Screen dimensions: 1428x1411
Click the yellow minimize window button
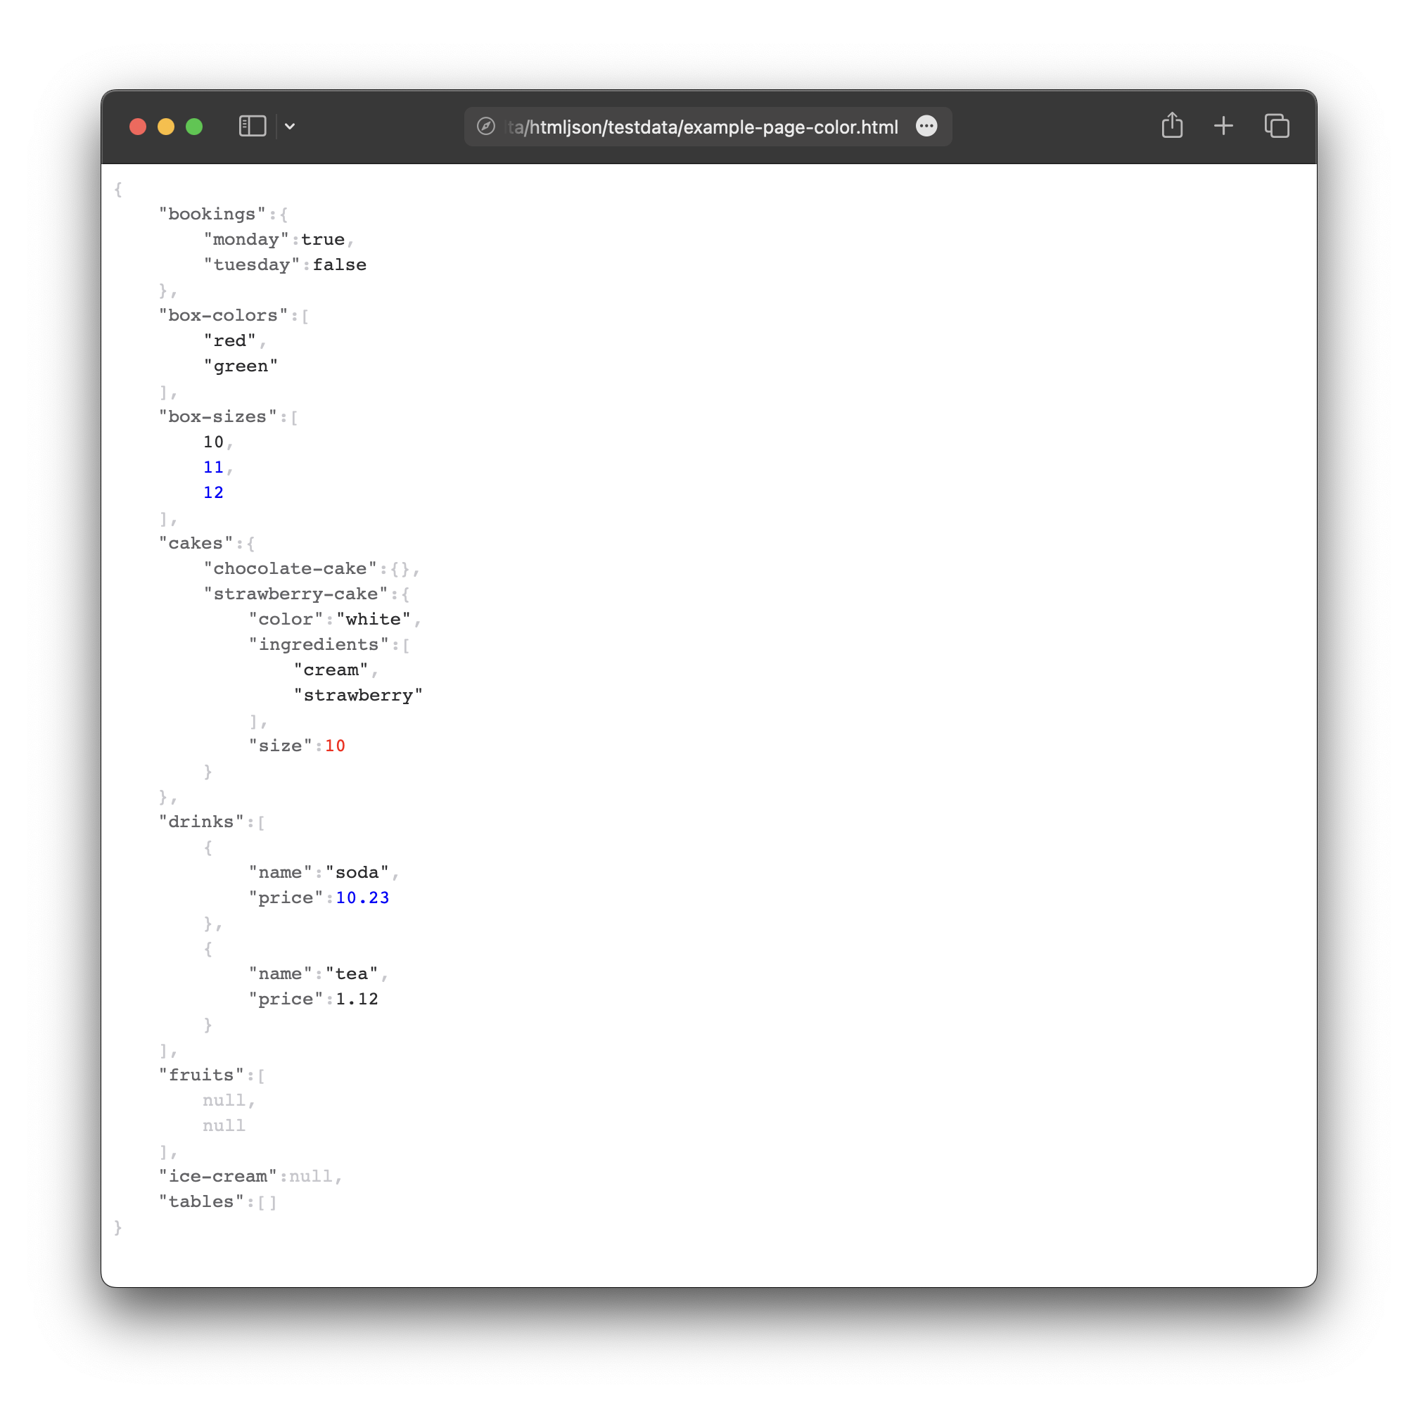click(165, 127)
